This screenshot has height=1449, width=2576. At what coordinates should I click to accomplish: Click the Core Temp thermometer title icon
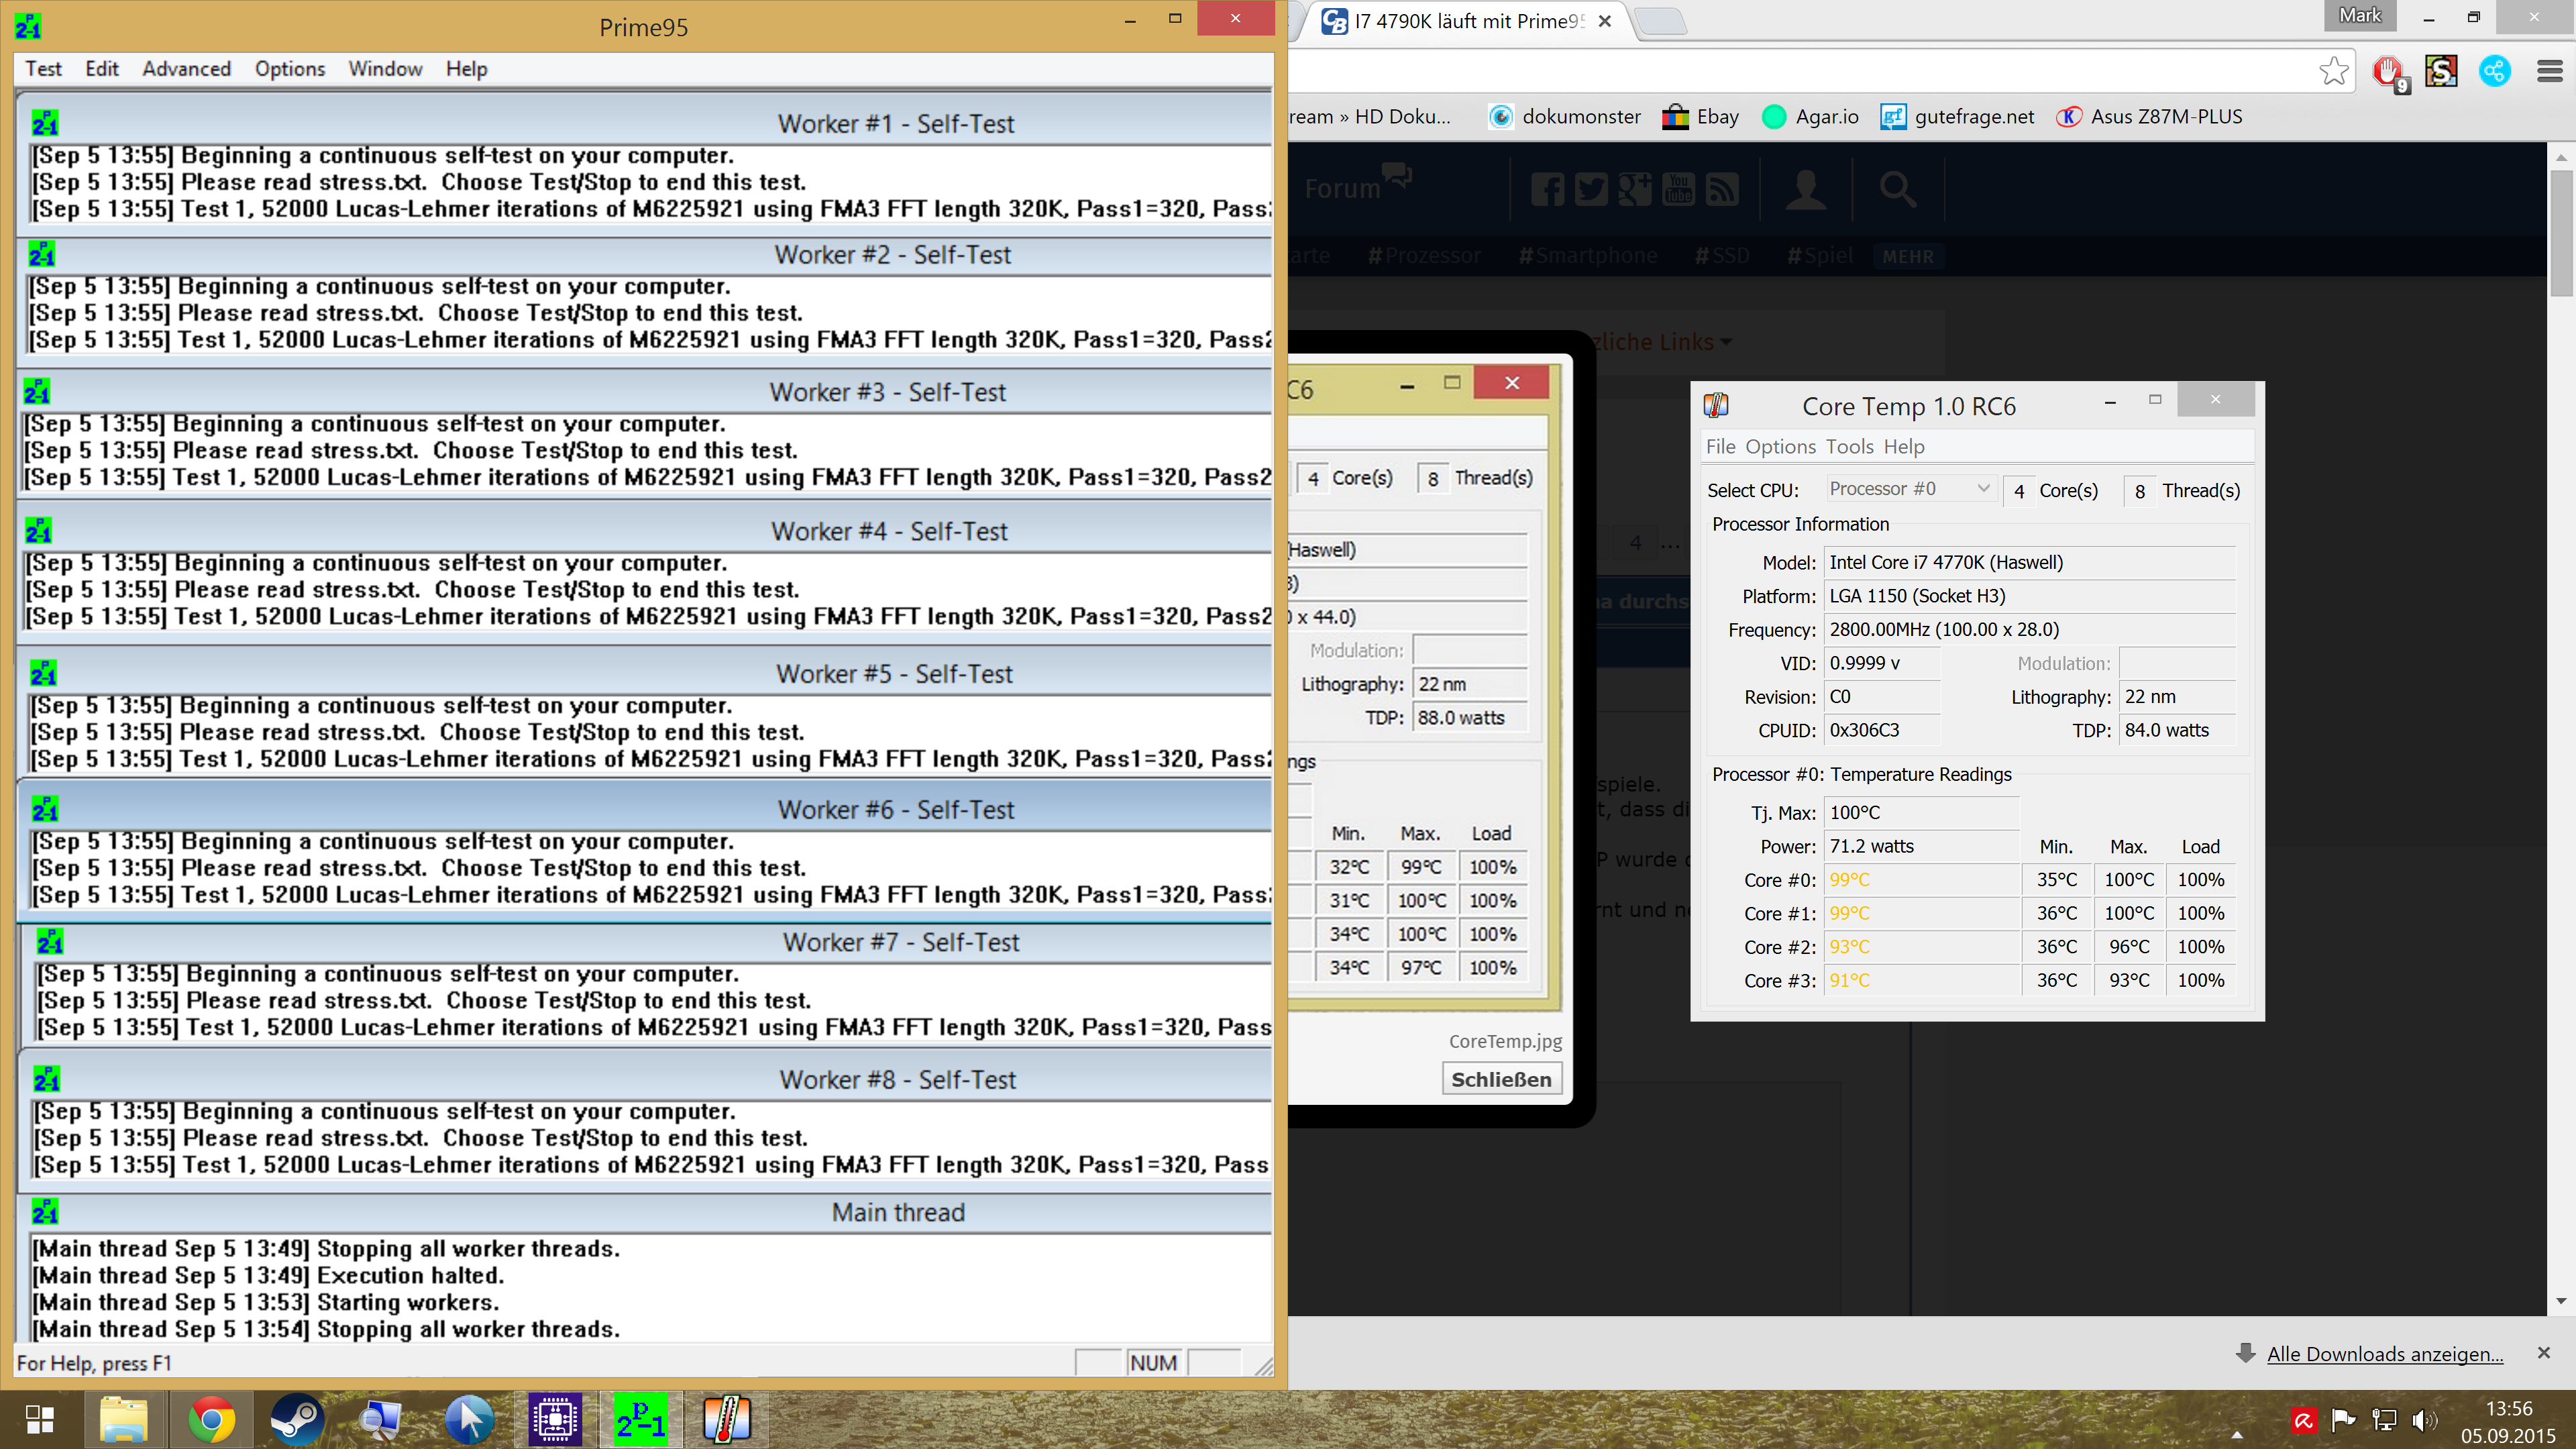pyautogui.click(x=1716, y=405)
